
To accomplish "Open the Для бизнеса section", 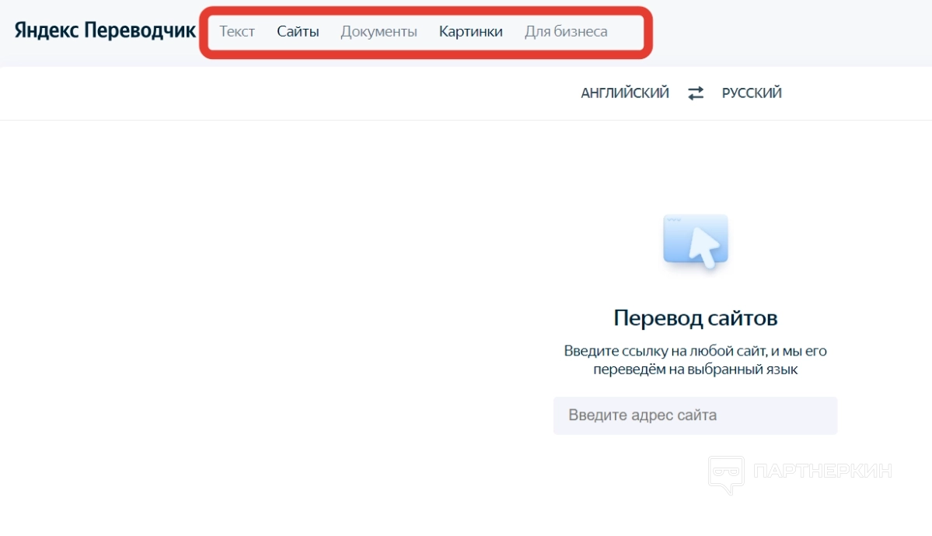I will (566, 32).
